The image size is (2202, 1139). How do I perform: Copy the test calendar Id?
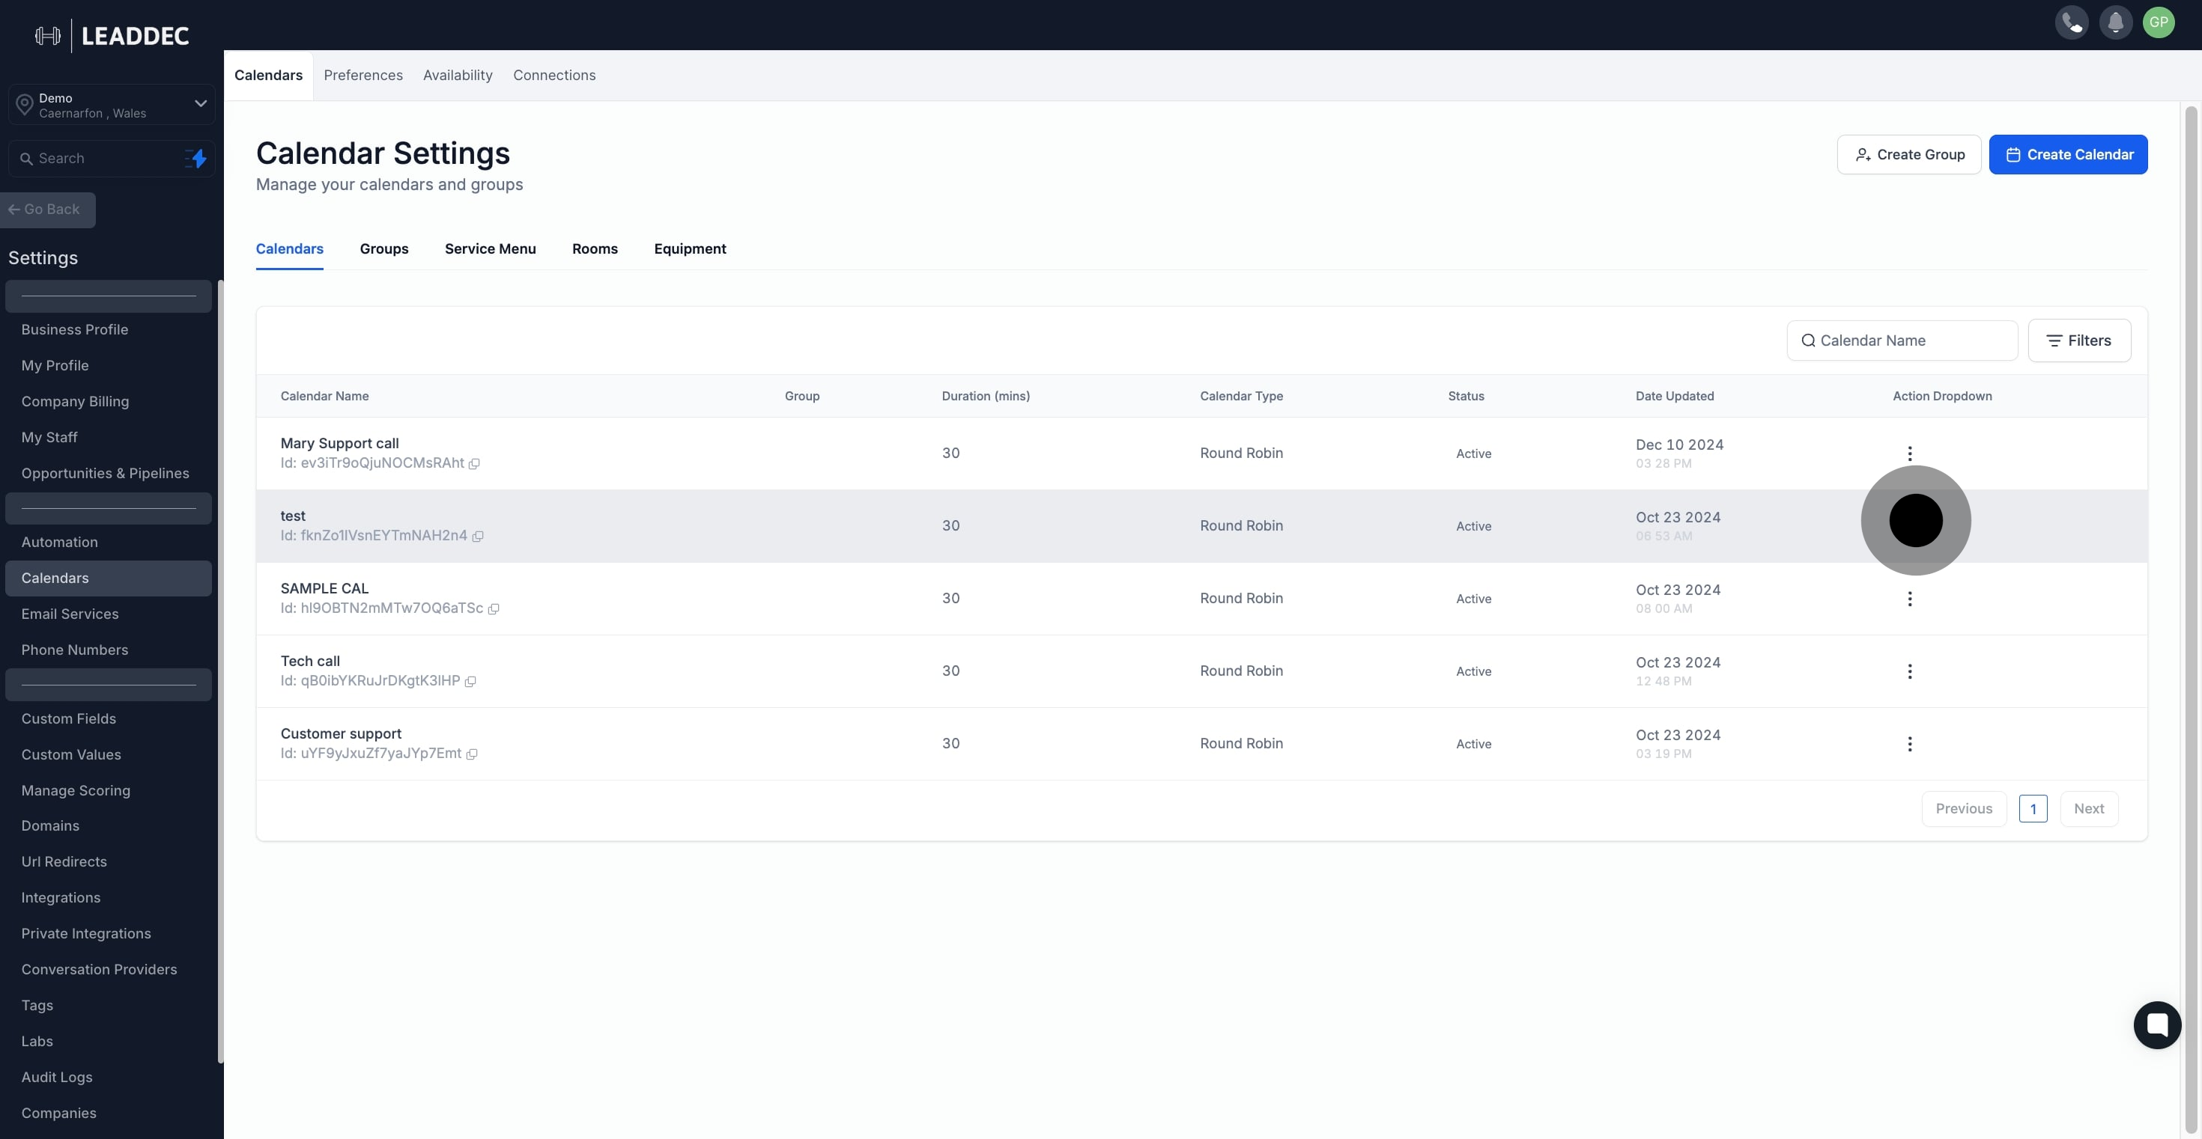click(478, 537)
